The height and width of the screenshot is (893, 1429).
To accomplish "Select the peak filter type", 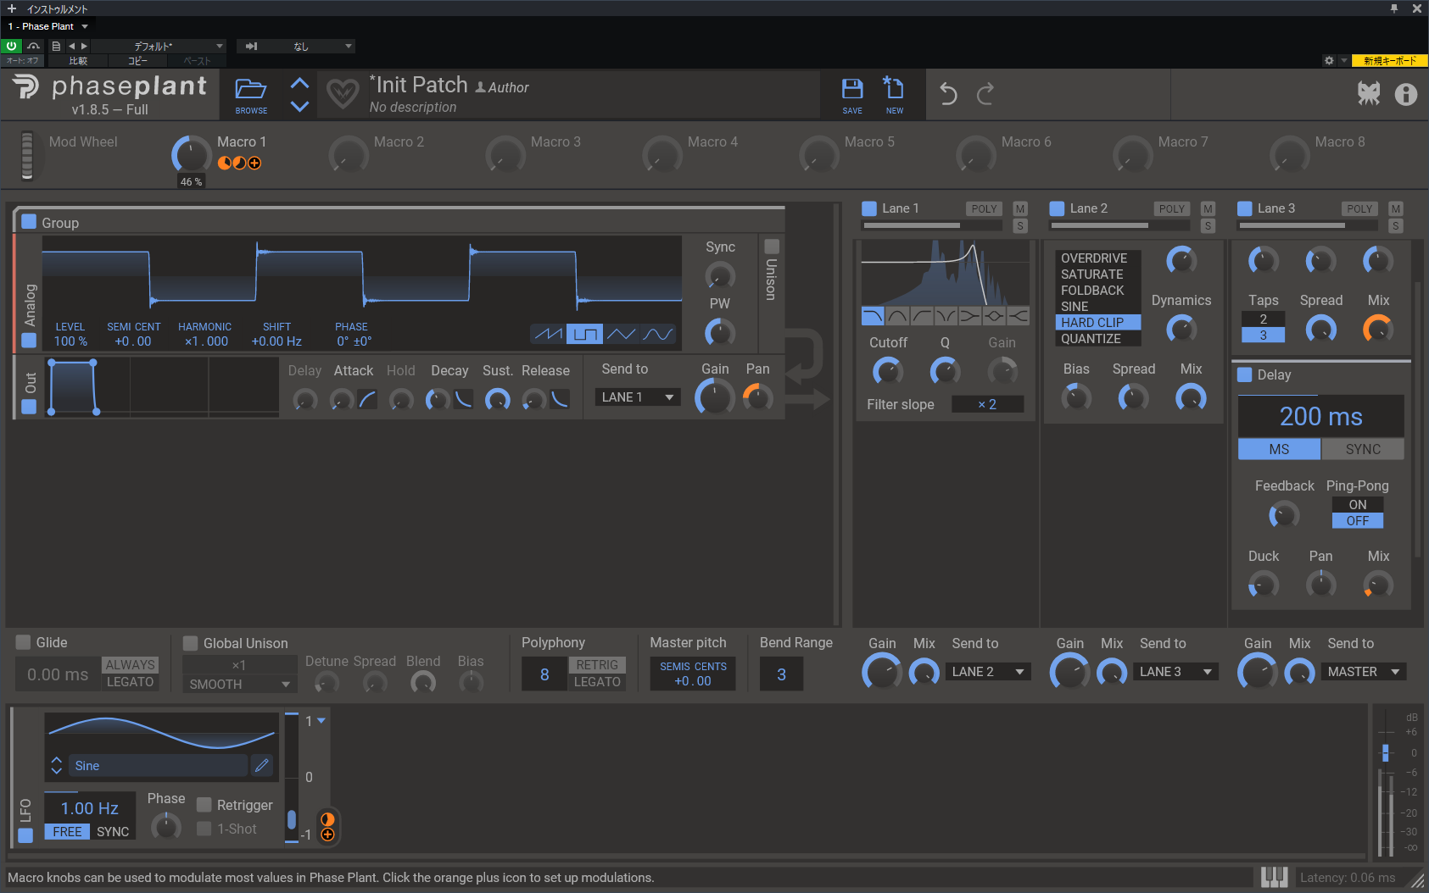I will pyautogui.click(x=994, y=316).
